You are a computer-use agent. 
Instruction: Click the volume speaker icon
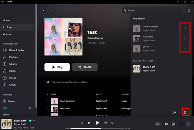(x=166, y=124)
